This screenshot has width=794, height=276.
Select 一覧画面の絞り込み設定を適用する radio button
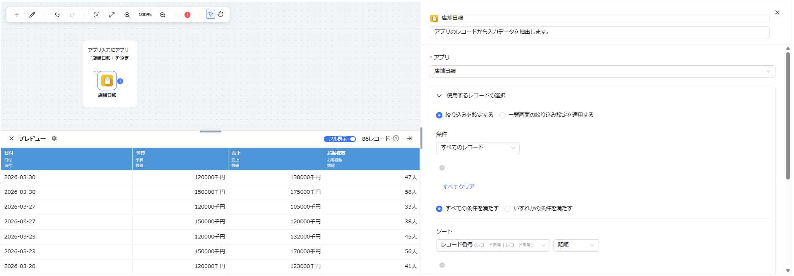pyautogui.click(x=502, y=115)
